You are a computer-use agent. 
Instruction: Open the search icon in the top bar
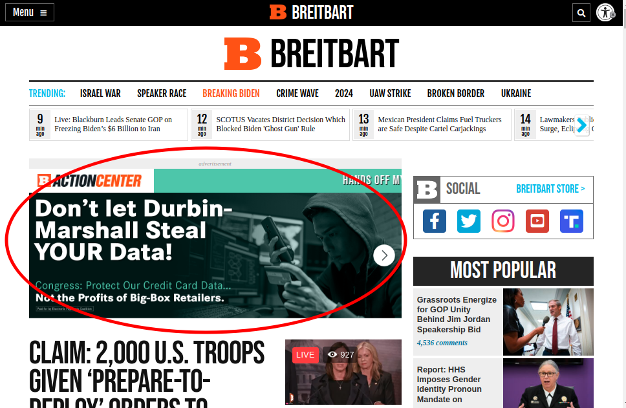(581, 12)
